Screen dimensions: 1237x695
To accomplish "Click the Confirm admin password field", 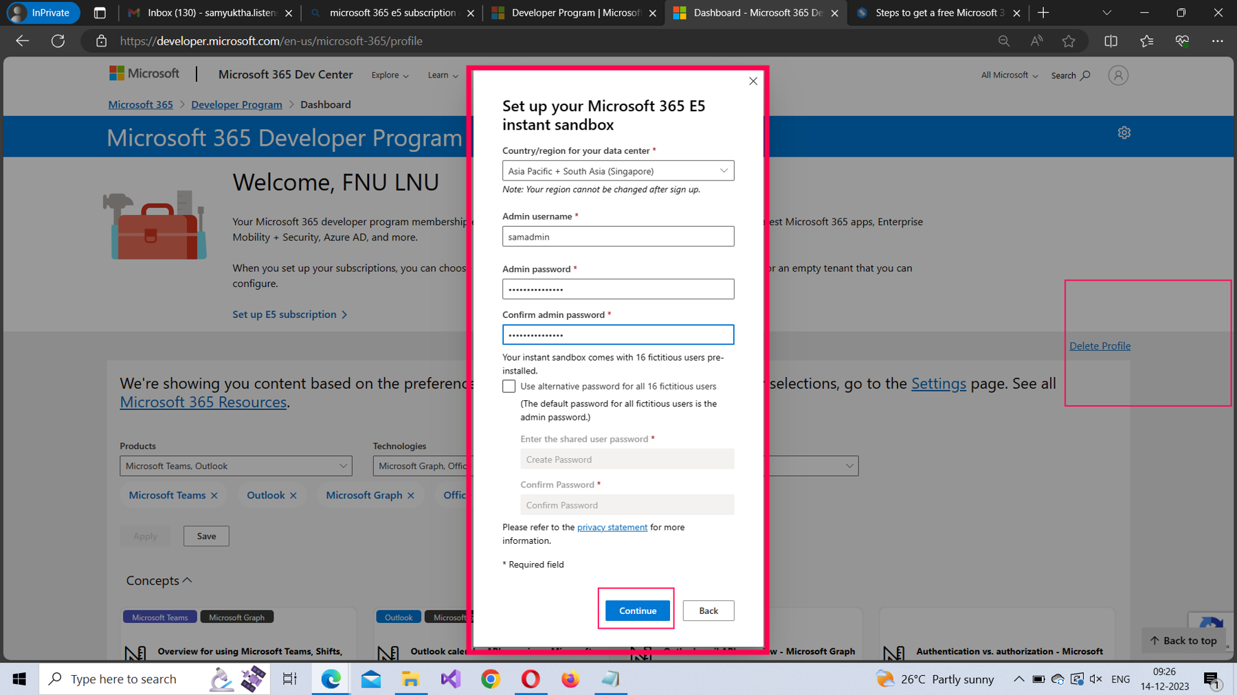I will click(618, 334).
